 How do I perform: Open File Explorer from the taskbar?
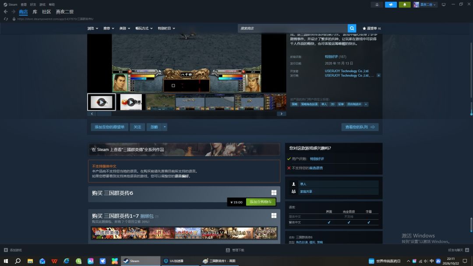(30, 261)
